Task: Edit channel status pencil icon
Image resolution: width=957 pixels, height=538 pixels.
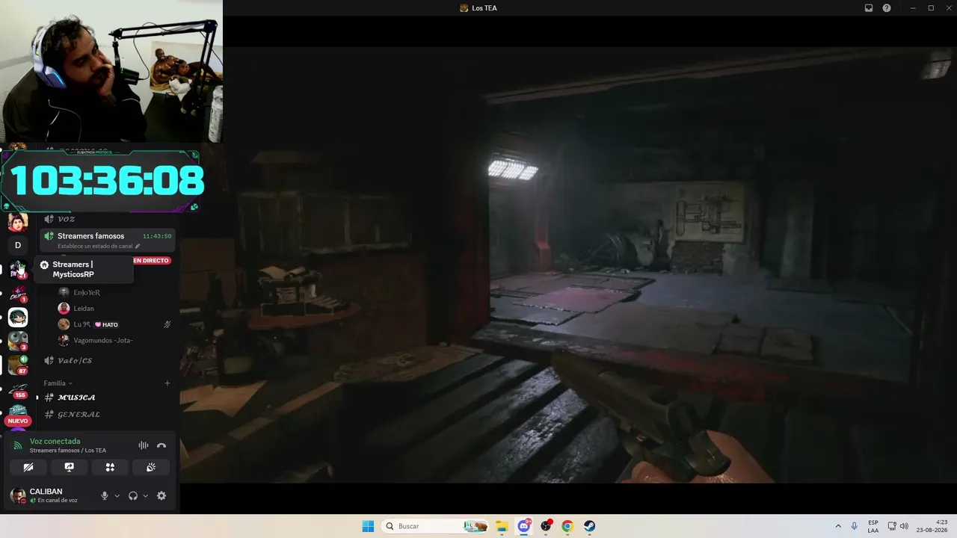Action: 138,247
